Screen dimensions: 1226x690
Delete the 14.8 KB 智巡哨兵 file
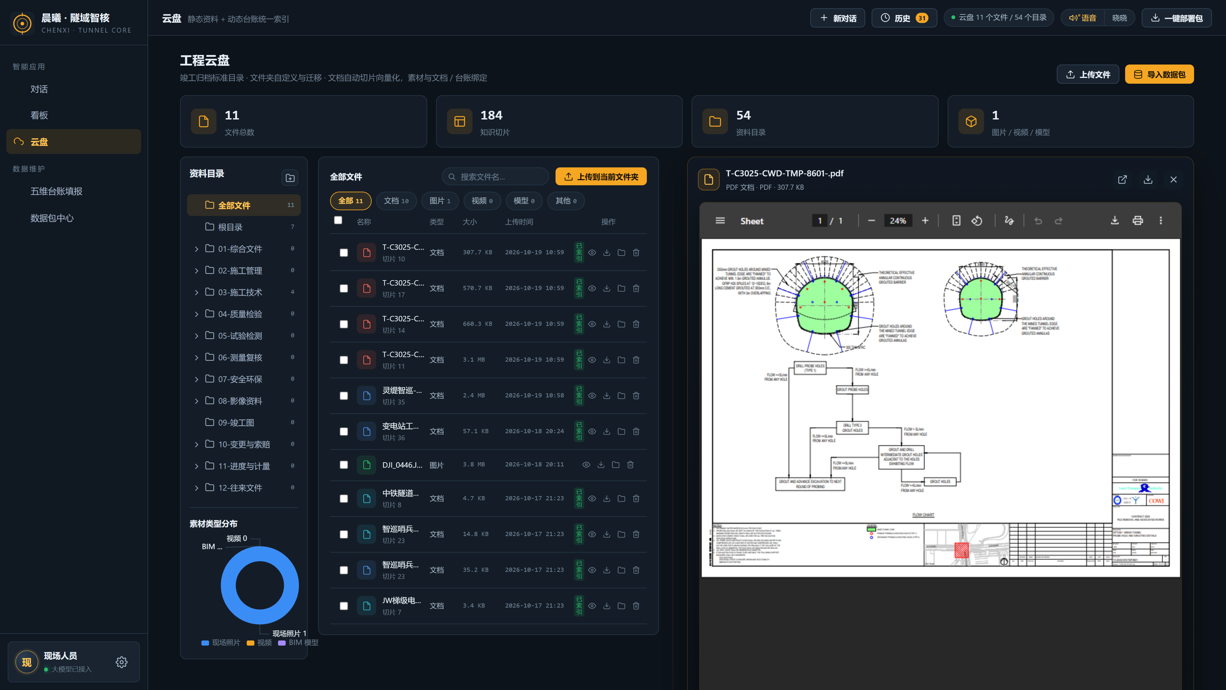[x=636, y=534]
